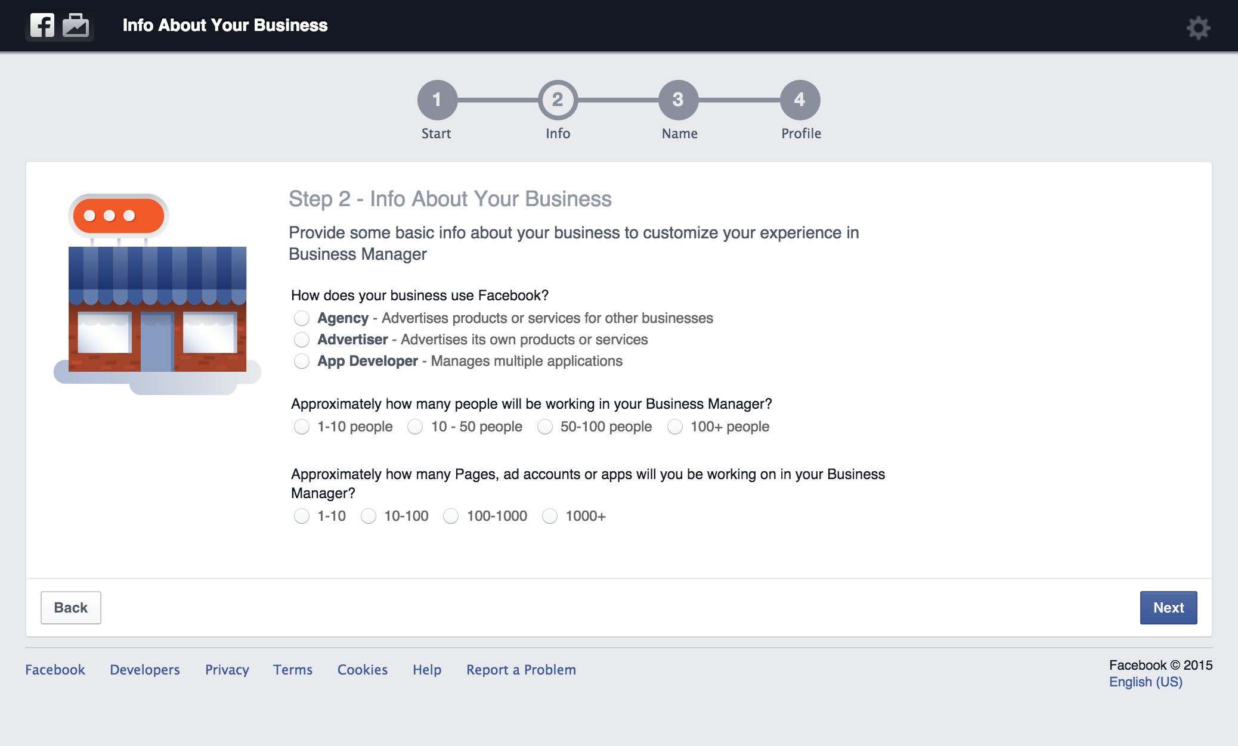Click the Back button
1238x746 pixels.
click(x=71, y=608)
